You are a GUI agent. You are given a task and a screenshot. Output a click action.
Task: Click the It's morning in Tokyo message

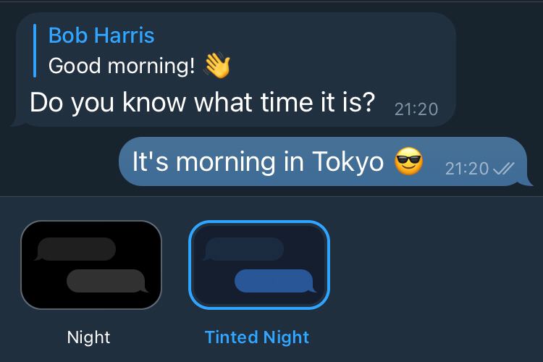click(x=258, y=161)
